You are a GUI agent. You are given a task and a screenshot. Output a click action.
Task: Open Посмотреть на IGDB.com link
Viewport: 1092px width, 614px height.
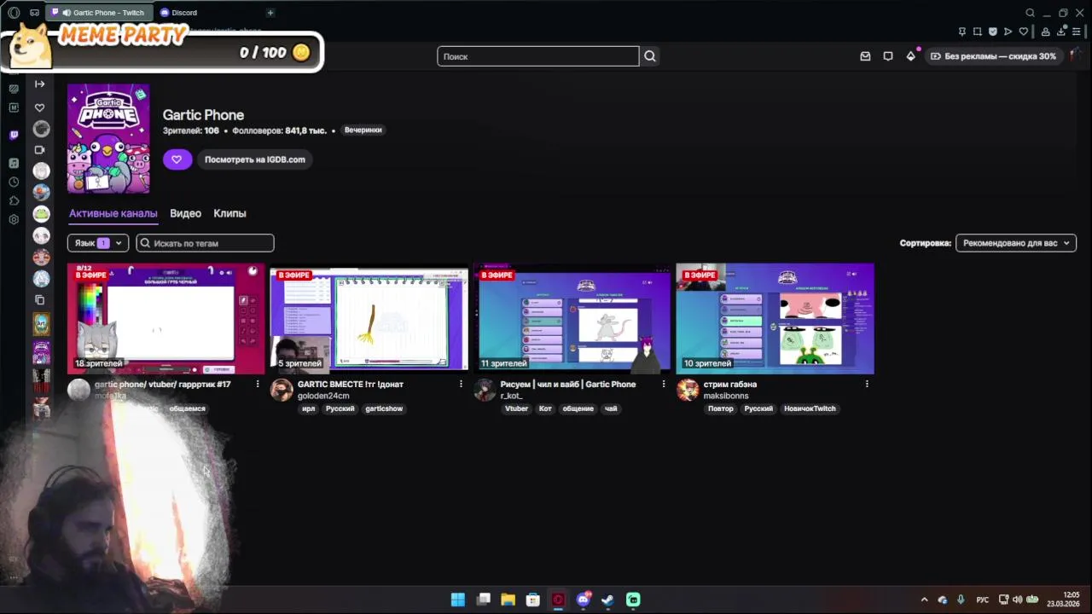(254, 159)
